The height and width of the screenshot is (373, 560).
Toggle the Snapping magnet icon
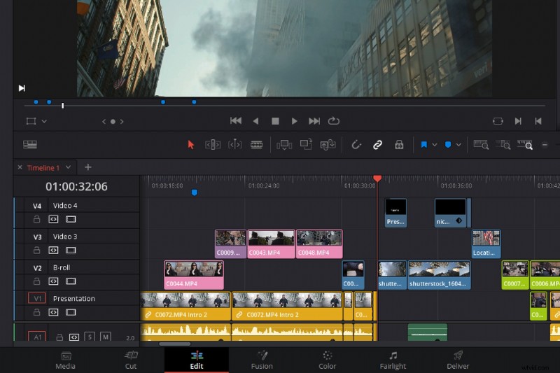click(x=356, y=145)
